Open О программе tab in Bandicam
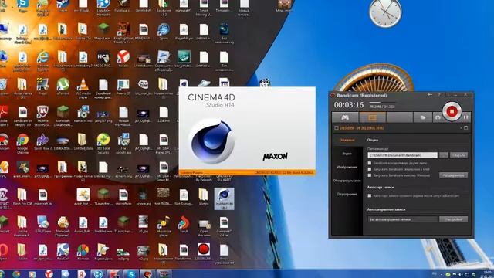Image resolution: width=494 pixels, height=278 pixels. coord(347,194)
